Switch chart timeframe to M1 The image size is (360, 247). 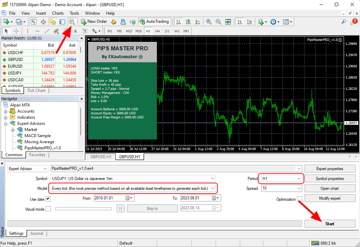[110, 31]
